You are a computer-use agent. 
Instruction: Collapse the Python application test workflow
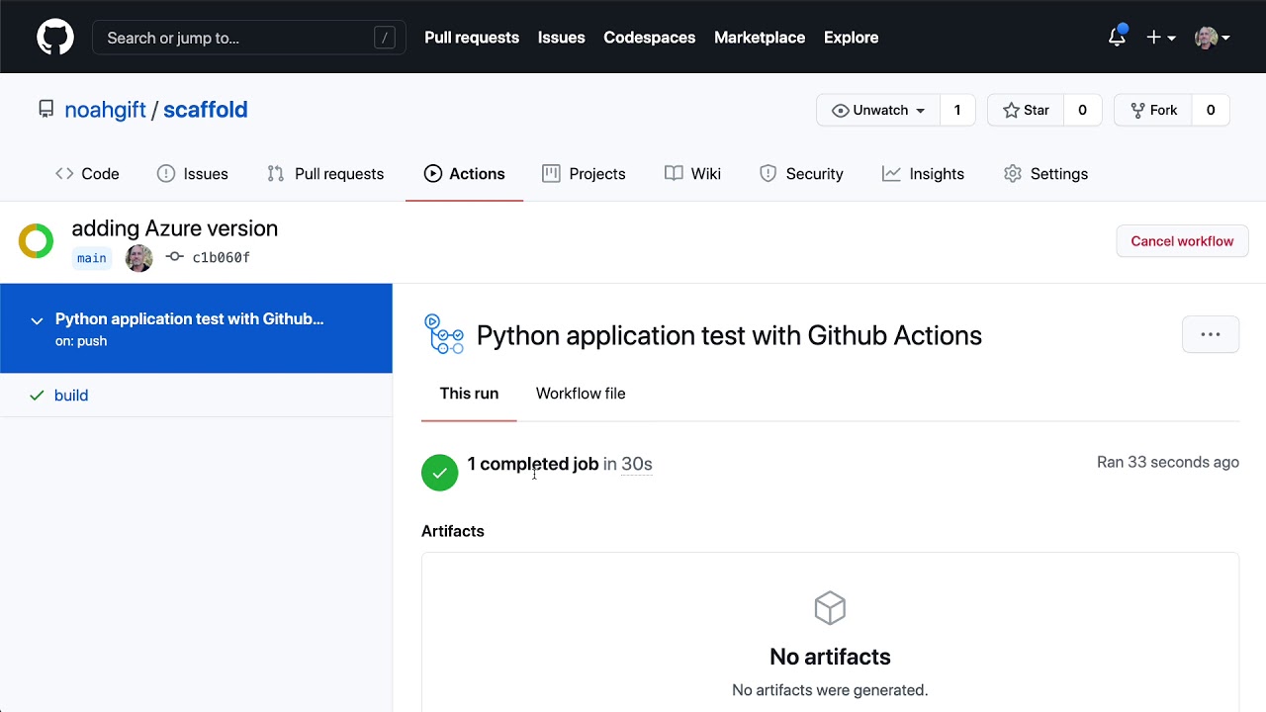(37, 320)
